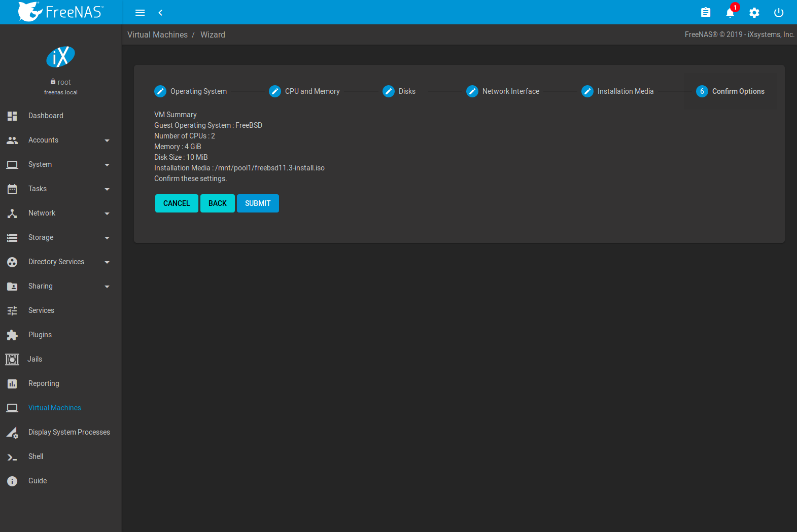Click the Shell prompt icon
Viewport: 797px width, 532px height.
coord(12,457)
